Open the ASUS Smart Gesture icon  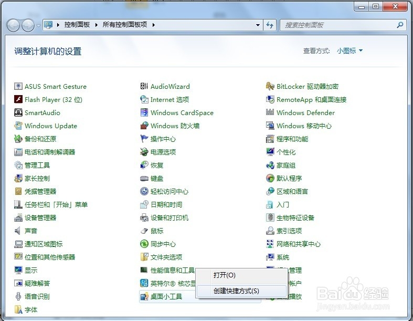point(18,86)
